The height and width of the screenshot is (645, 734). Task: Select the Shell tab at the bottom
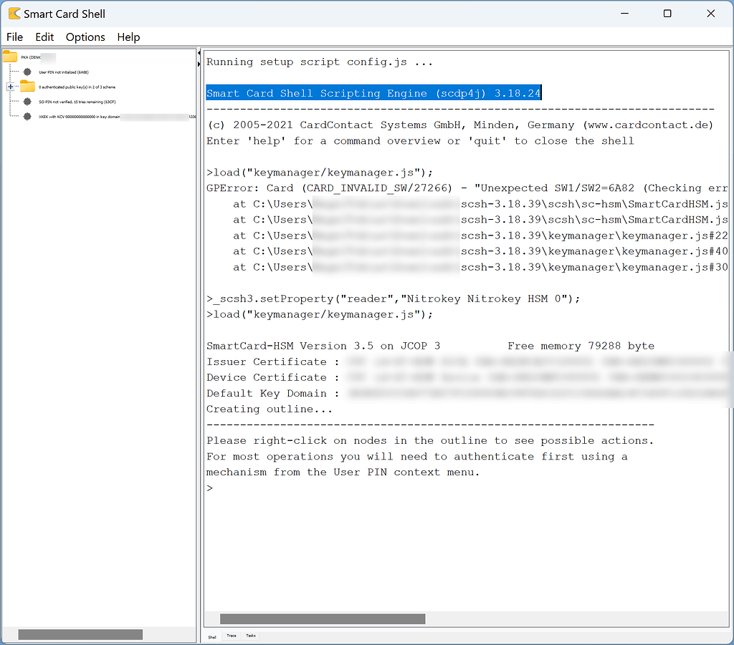[211, 636]
